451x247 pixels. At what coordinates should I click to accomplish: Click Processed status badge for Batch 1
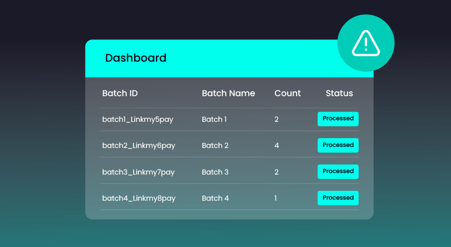pos(338,119)
